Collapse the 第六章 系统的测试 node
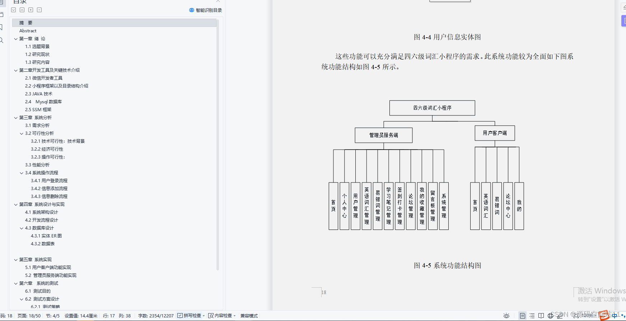 point(16,283)
